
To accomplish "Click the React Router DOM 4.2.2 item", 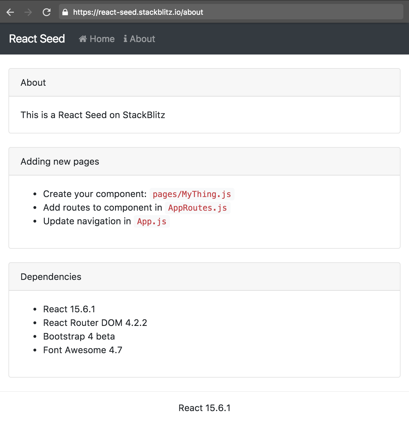I will coord(95,323).
